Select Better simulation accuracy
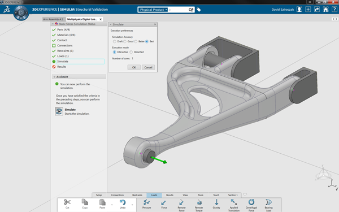339x212 pixels. point(136,41)
